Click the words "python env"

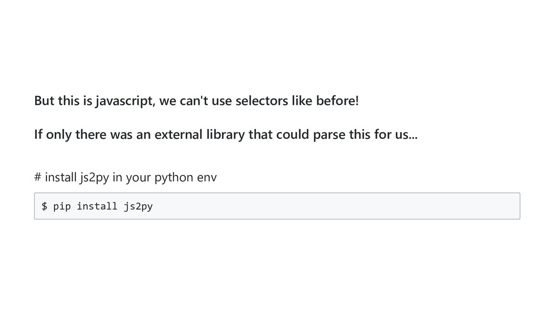[x=186, y=177]
